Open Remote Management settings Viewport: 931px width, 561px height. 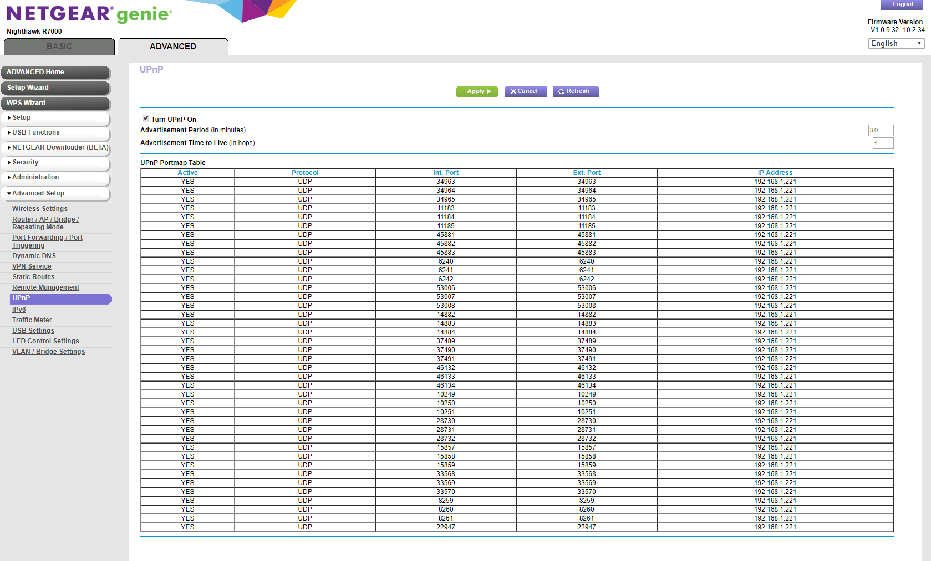click(x=45, y=287)
